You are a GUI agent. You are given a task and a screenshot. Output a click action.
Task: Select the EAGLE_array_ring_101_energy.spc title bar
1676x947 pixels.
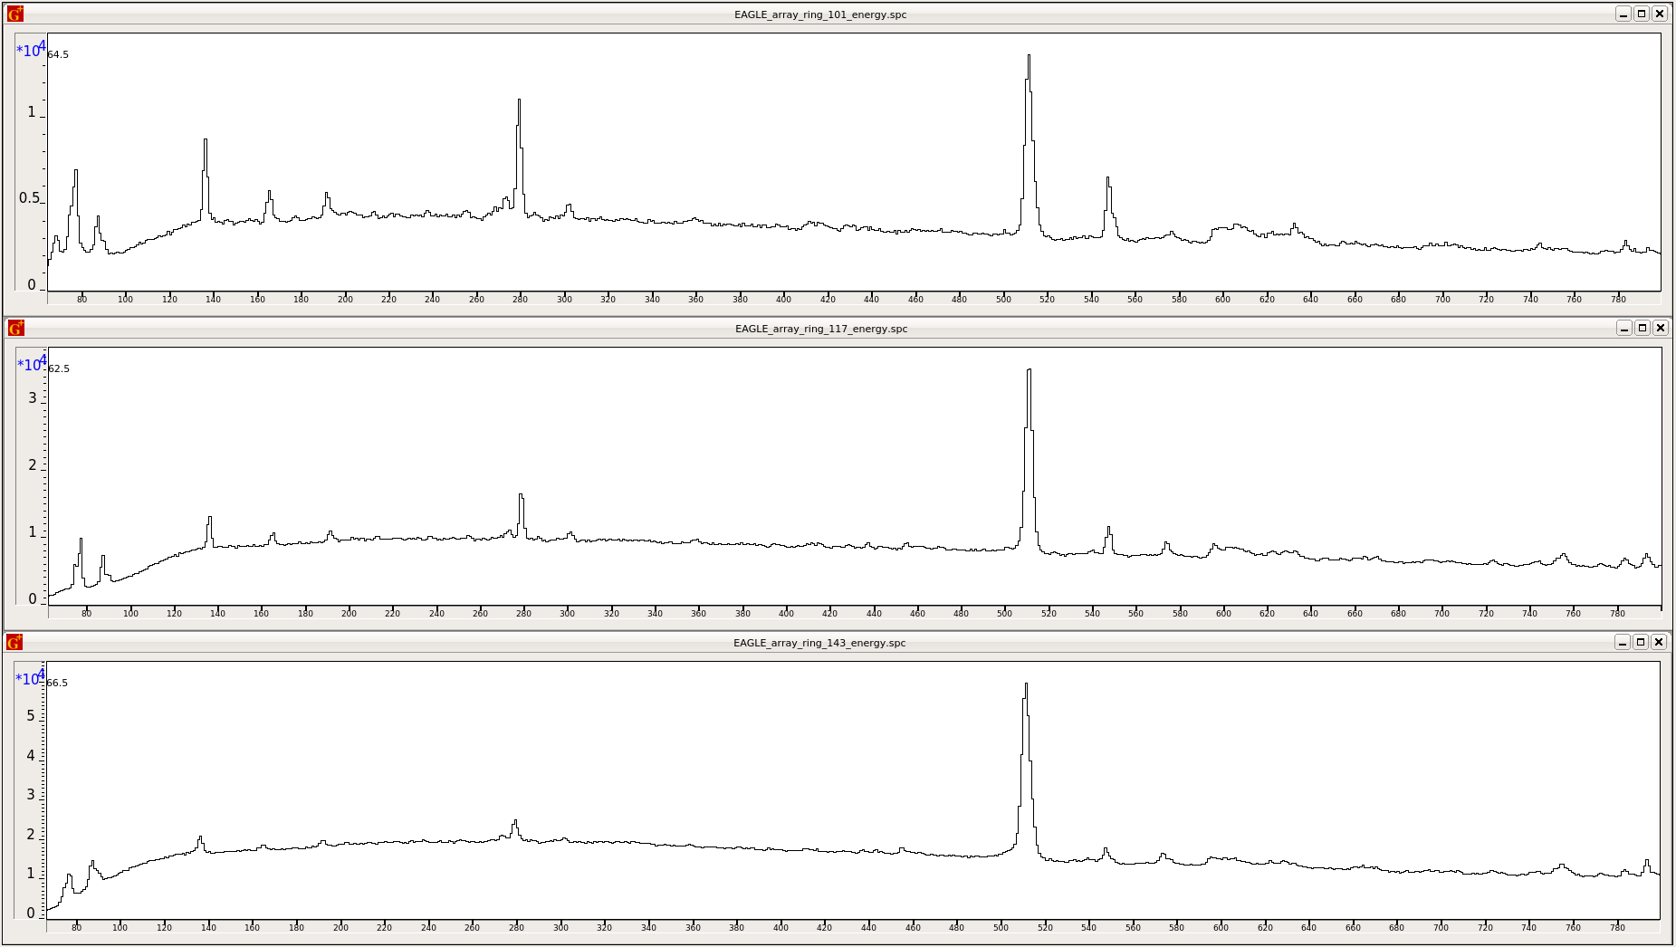tap(819, 14)
